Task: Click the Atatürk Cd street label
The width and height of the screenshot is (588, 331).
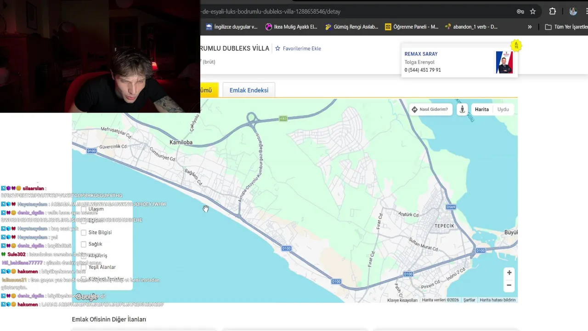Action: tap(408, 214)
